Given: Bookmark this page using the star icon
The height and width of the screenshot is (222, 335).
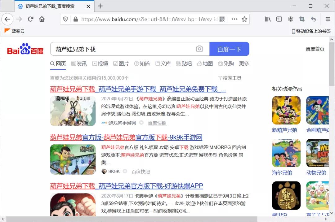Looking at the screenshot, I should point(244,19).
